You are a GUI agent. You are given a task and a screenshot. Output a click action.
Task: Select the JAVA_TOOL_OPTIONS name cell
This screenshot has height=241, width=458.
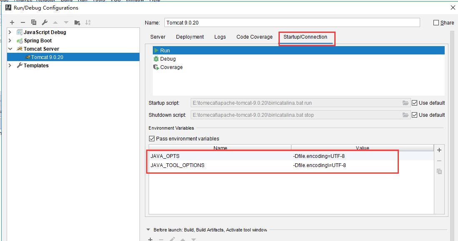[x=220, y=165]
